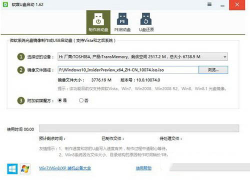250x182 pixels.
Task: Click the 使用时间 00:00 label
Action: tap(20, 129)
